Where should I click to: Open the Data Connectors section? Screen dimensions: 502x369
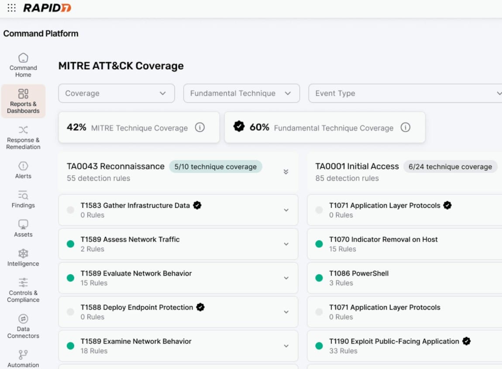23,326
